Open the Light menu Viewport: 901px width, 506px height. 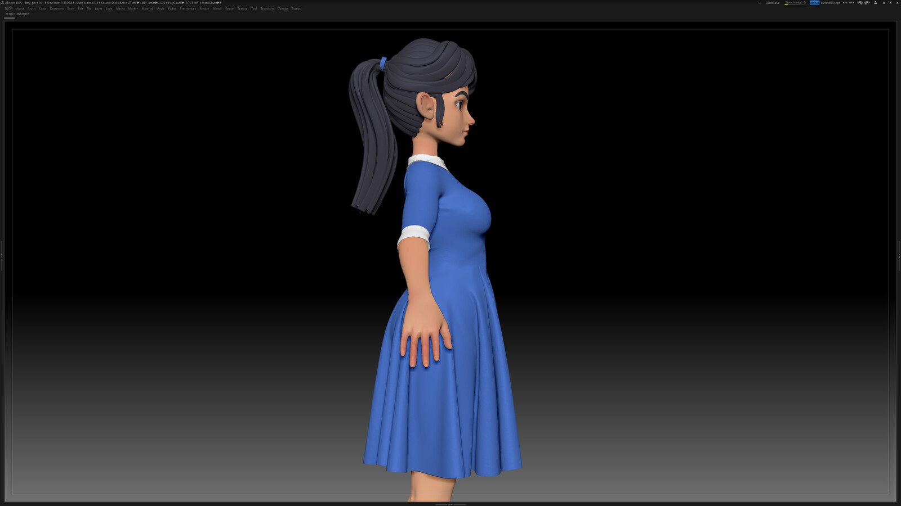coord(109,8)
